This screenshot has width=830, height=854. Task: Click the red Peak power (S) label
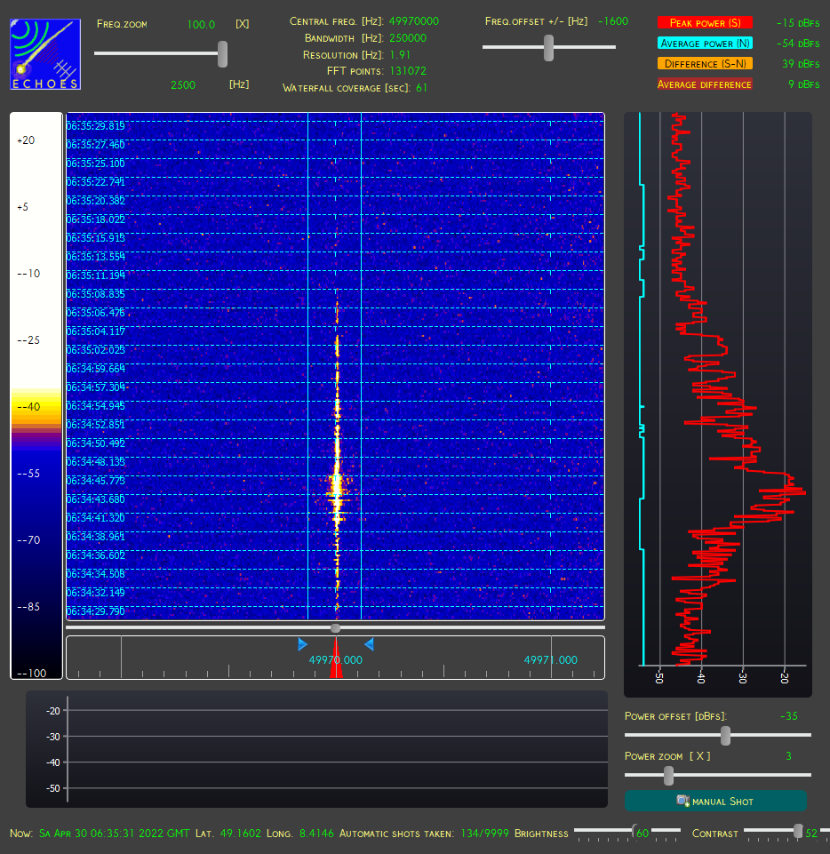(705, 23)
